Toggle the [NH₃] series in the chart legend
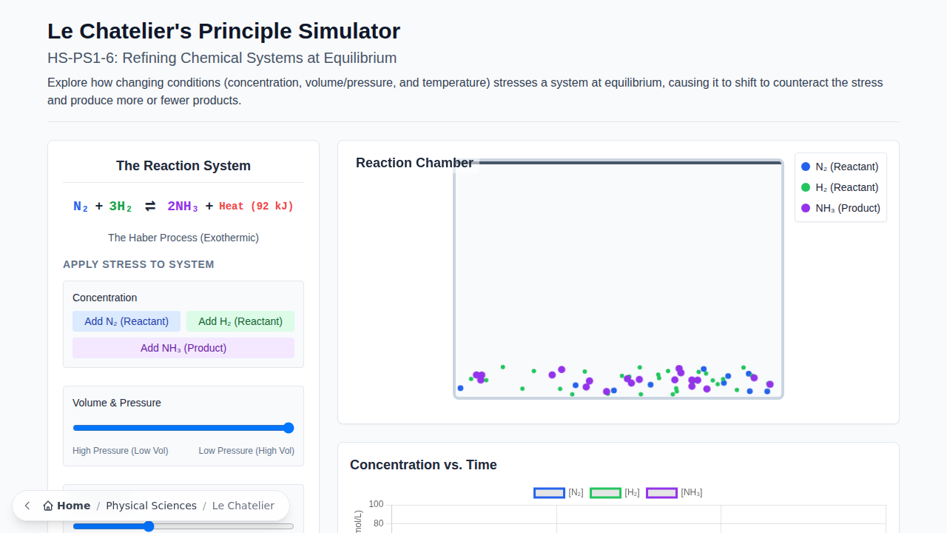The image size is (947, 533). click(x=661, y=492)
